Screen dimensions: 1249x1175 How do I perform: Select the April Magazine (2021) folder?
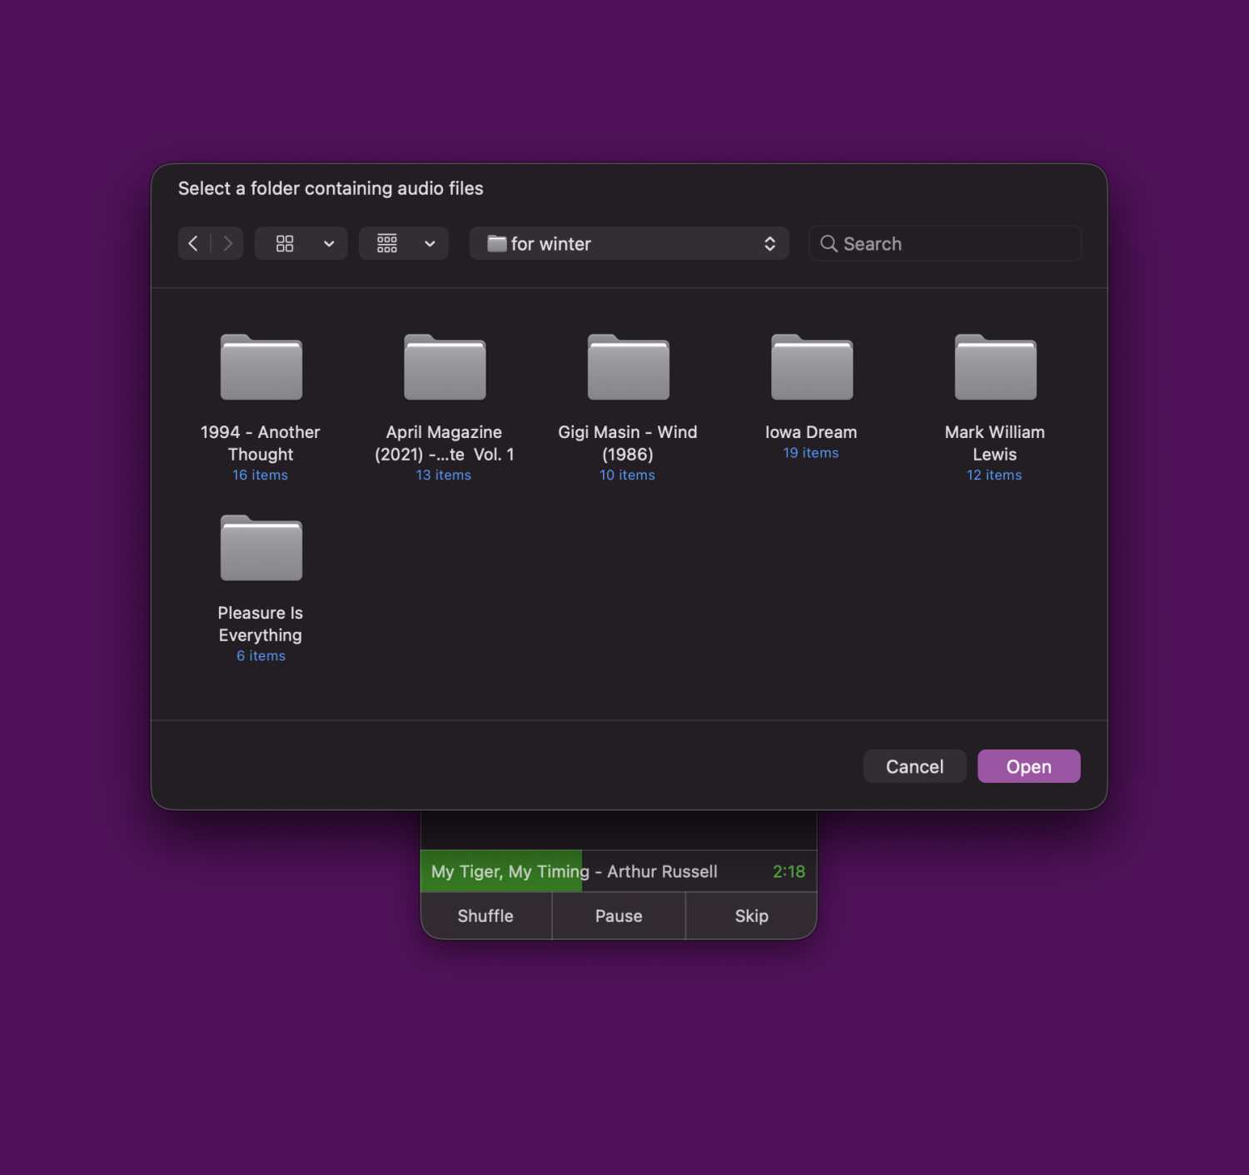pyautogui.click(x=445, y=368)
